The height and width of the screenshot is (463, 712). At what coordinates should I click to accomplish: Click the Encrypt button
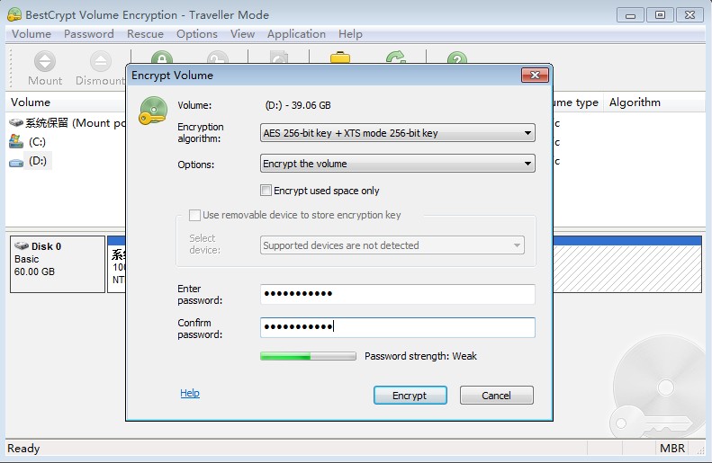tap(410, 396)
